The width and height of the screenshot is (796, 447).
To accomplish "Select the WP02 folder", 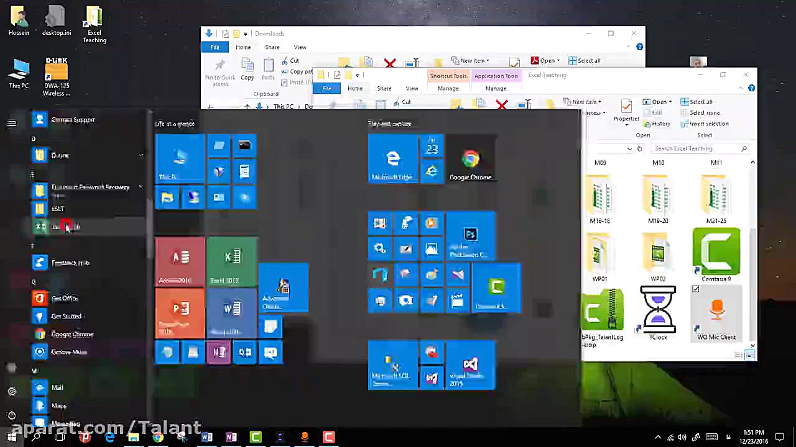I will [658, 257].
